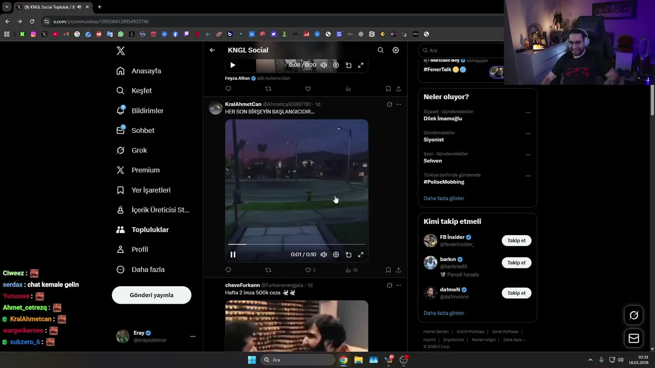Open Premium in the sidebar
Screen dimensions: 655x368
(138, 170)
